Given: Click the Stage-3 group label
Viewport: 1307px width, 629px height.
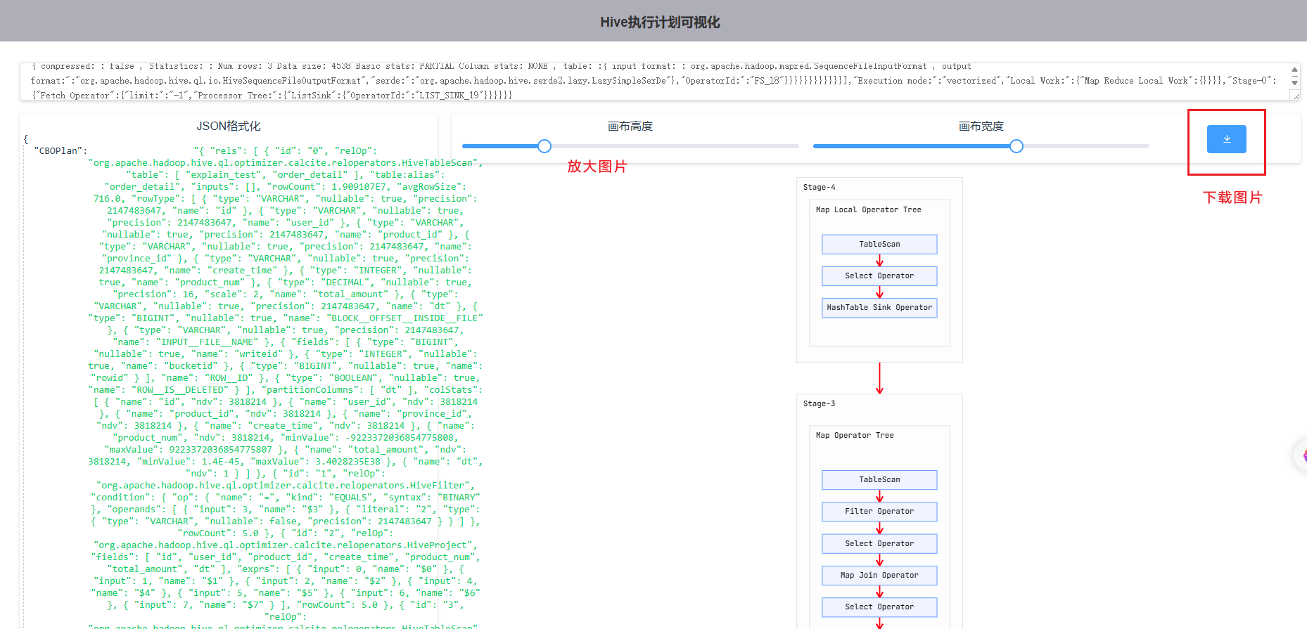Looking at the screenshot, I should (x=819, y=404).
